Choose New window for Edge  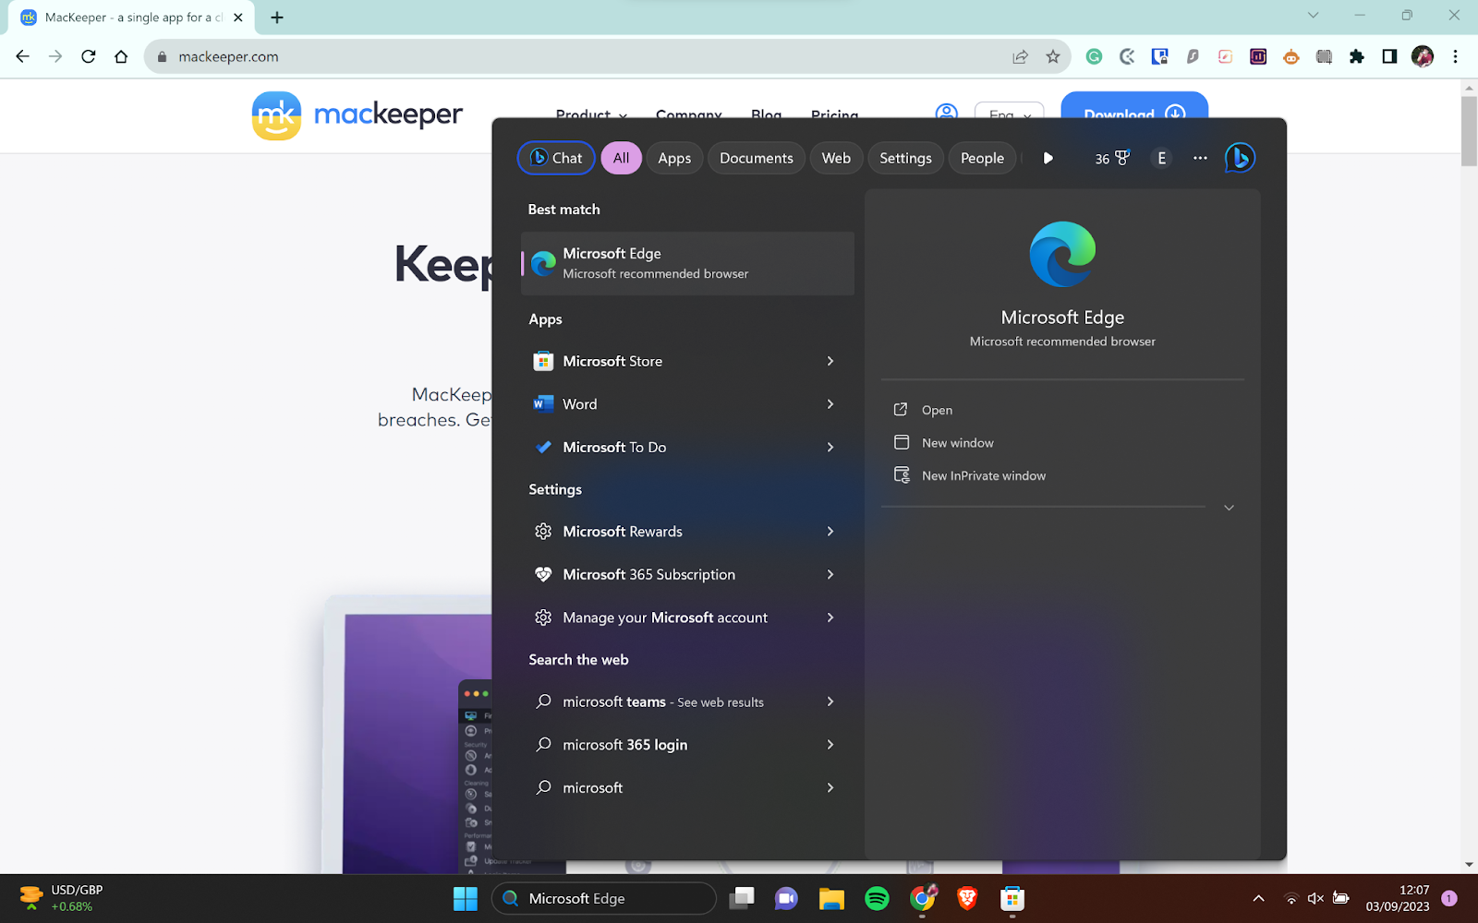click(958, 443)
